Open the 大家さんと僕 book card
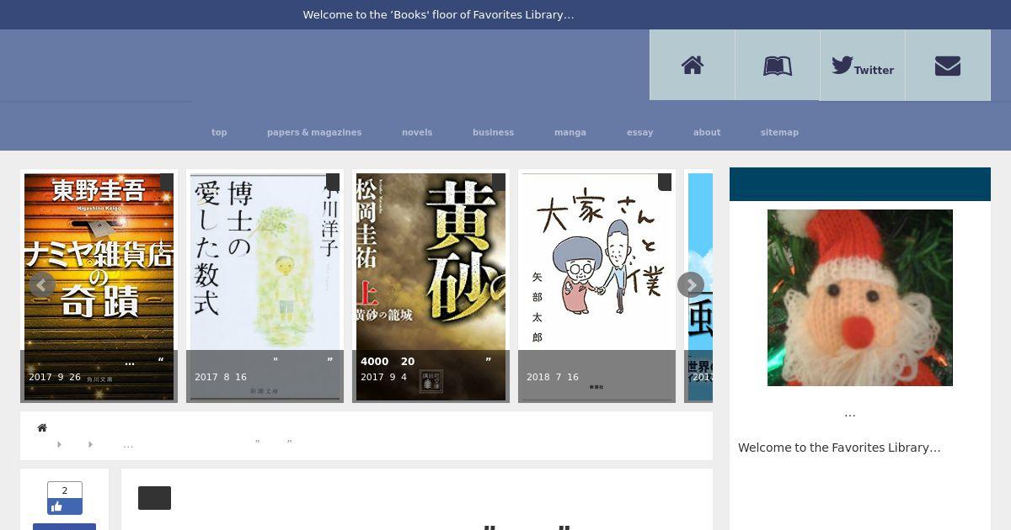Viewport: 1011px width, 530px height. [596, 286]
